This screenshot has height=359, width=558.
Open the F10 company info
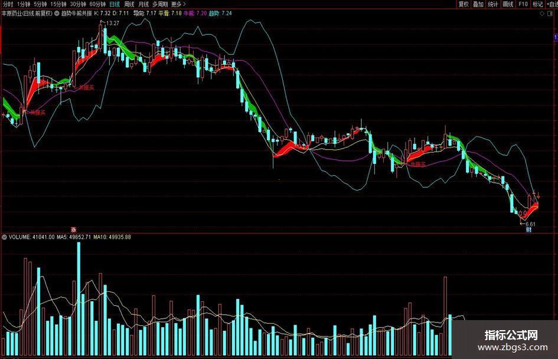523,4
